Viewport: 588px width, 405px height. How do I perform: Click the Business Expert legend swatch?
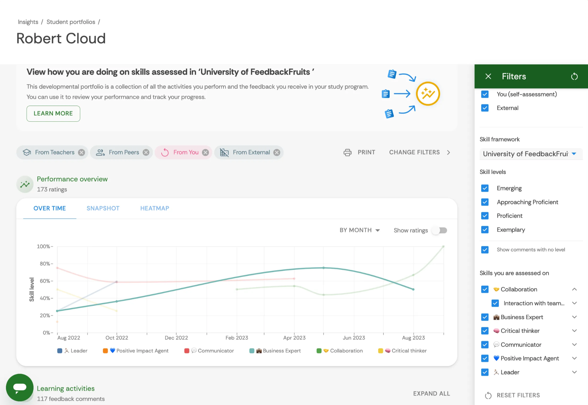(x=252, y=351)
